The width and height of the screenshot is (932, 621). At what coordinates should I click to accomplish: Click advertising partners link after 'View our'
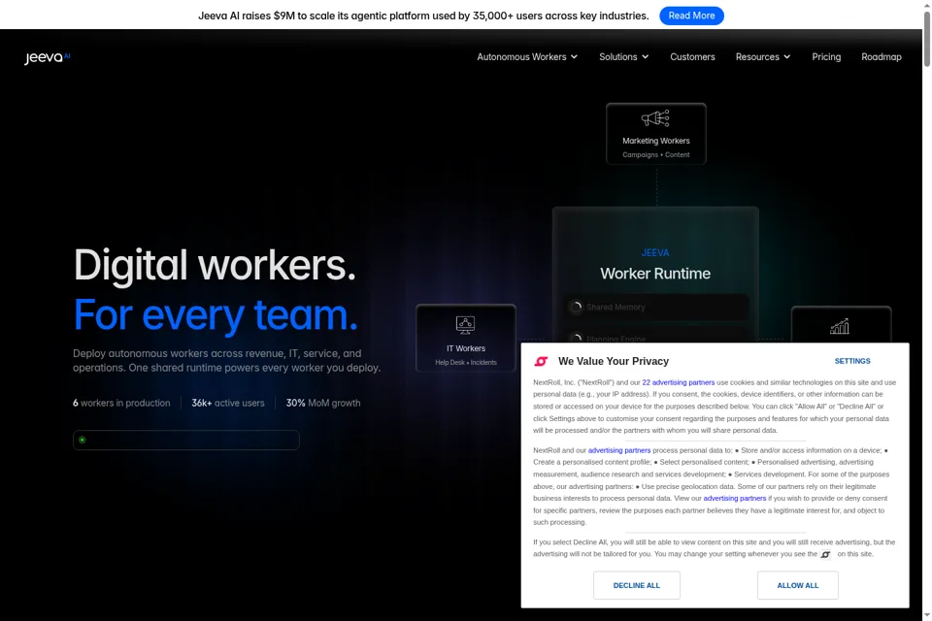pyautogui.click(x=735, y=499)
